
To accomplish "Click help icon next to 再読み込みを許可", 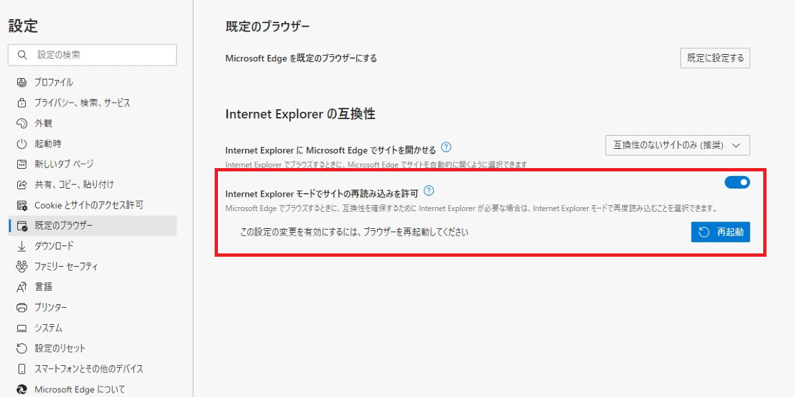I will [x=429, y=191].
